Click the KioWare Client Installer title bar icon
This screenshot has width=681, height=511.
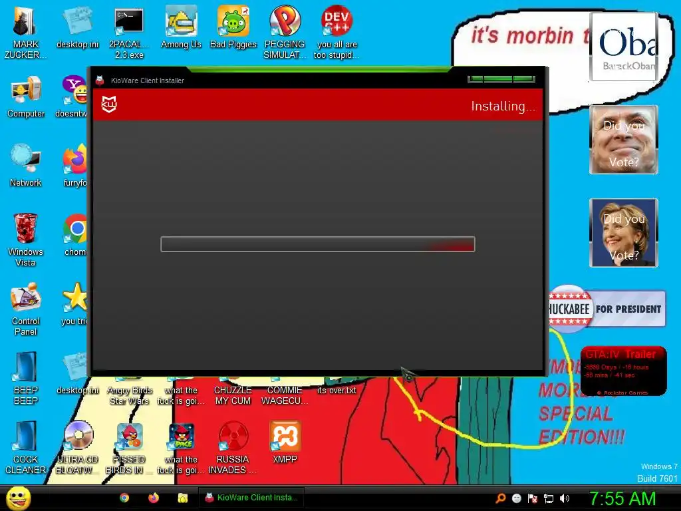pyautogui.click(x=100, y=81)
